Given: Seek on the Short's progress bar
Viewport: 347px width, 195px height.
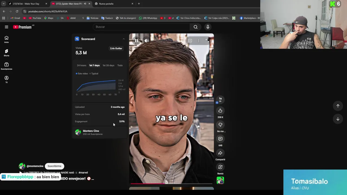Looking at the screenshot, I should (171, 184).
